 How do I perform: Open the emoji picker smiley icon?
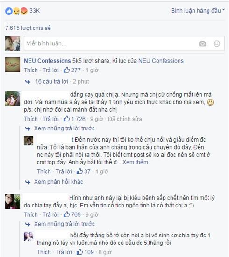[x=217, y=43]
